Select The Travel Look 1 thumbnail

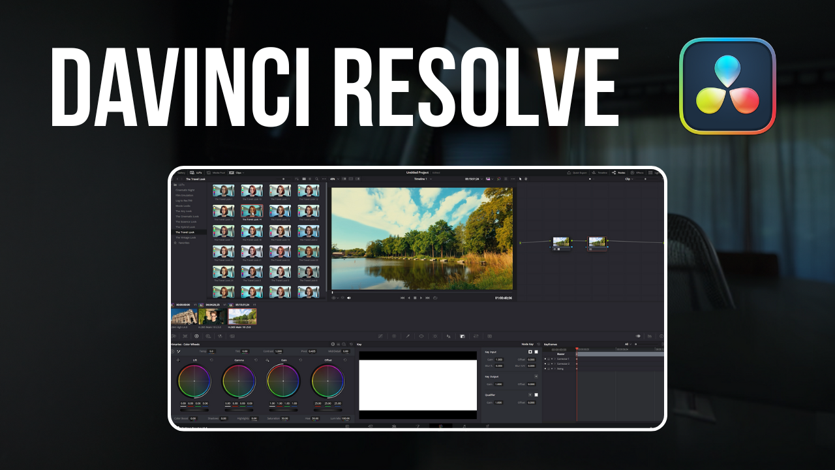tap(224, 190)
